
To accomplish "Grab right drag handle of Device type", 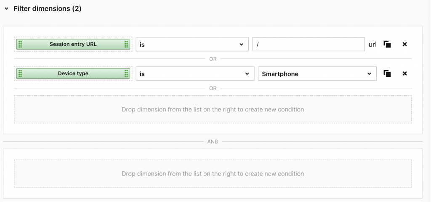I will [x=126, y=73].
